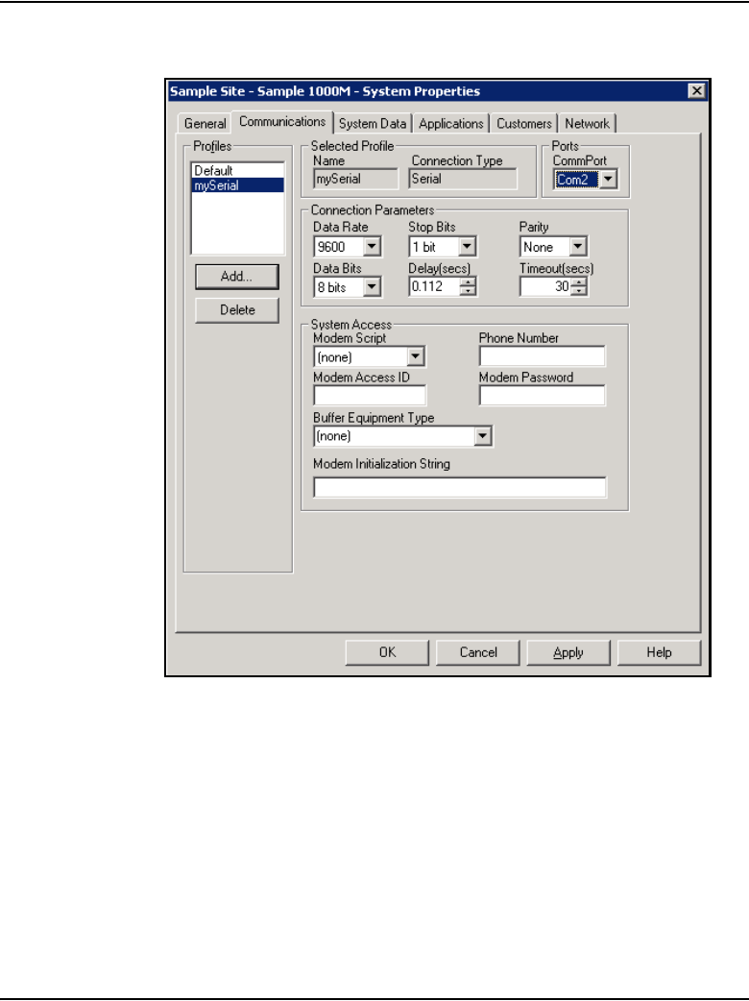Click the Delete profile button

click(236, 309)
